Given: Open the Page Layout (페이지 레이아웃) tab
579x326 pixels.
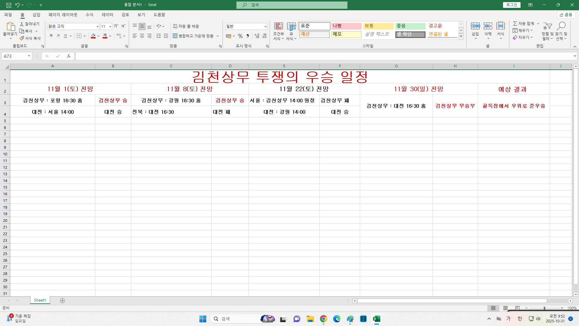Looking at the screenshot, I should pyautogui.click(x=63, y=15).
